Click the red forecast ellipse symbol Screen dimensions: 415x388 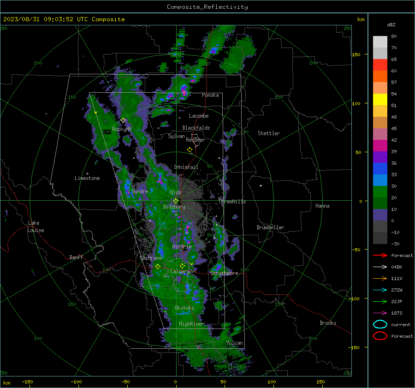tap(380, 336)
